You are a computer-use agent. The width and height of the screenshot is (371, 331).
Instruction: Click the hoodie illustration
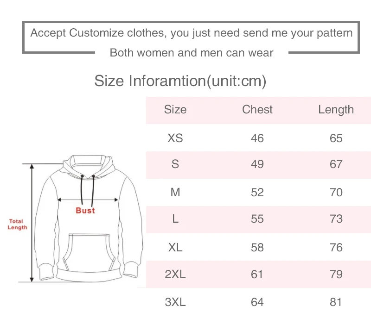pos(88,219)
